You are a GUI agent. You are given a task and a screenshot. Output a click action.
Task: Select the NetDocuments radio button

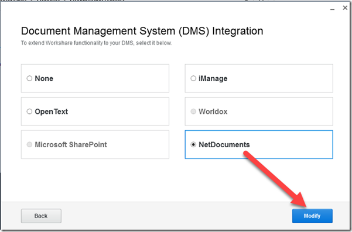[193, 144]
